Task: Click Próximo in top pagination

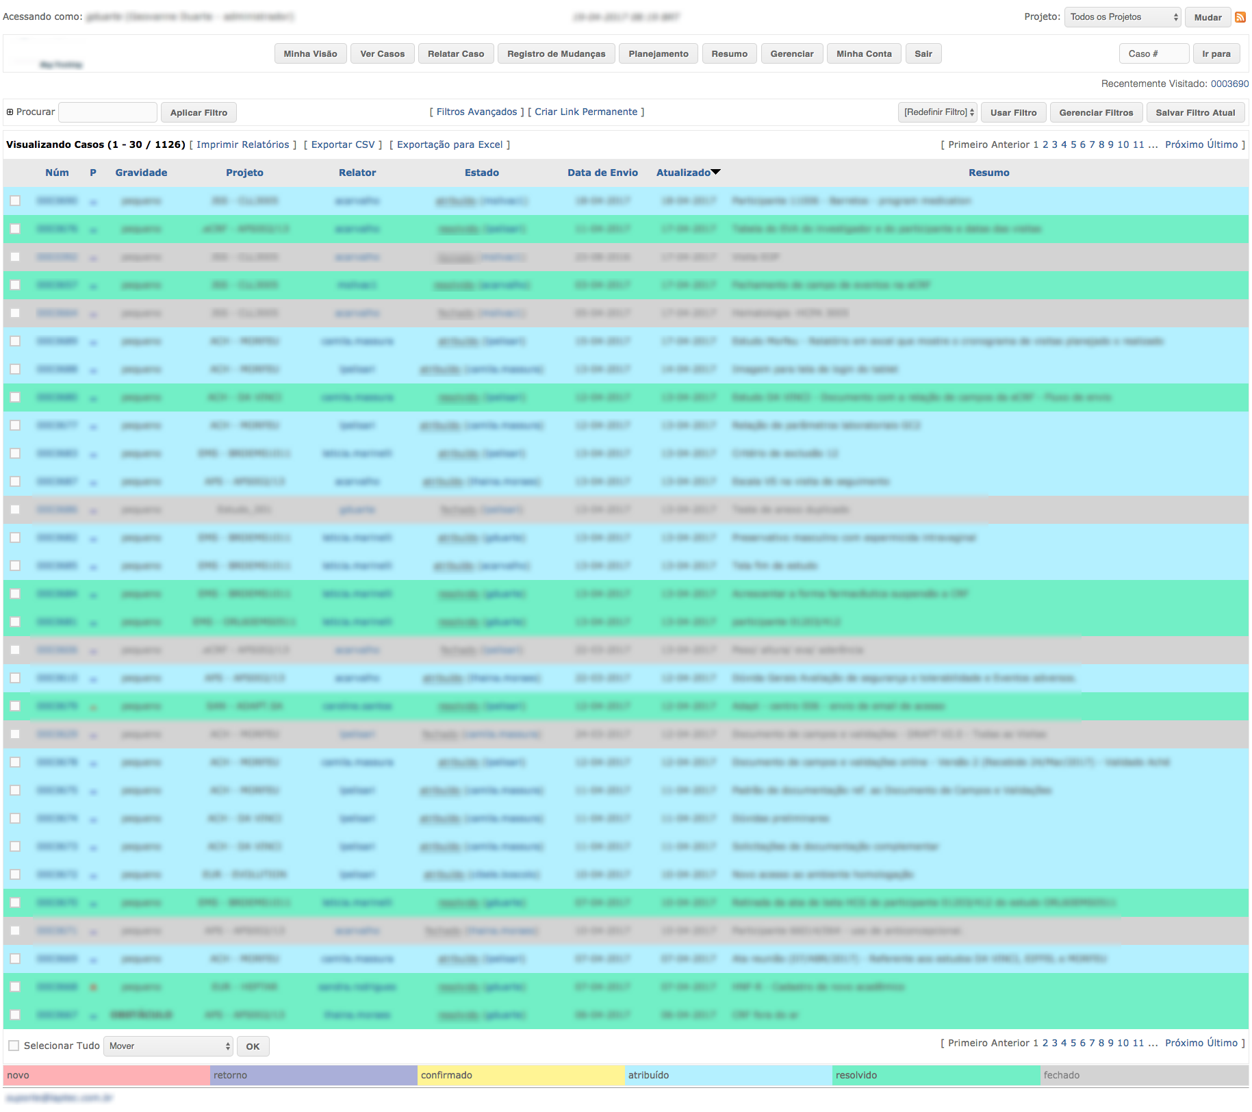Action: coord(1184,144)
